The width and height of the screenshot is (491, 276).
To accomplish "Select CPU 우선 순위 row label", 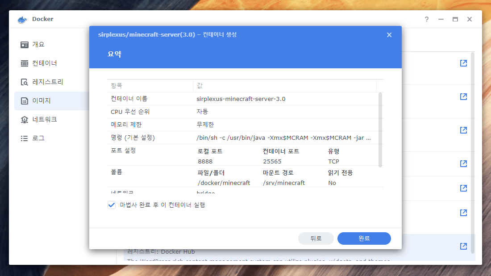I will [x=130, y=112].
